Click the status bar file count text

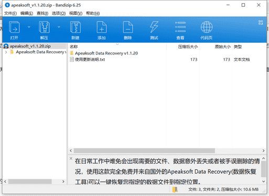223,189
